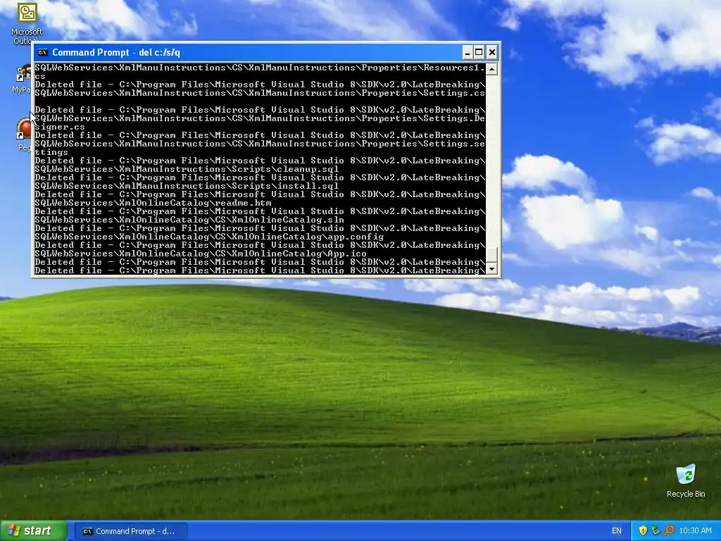The width and height of the screenshot is (721, 541).
Task: Maximize the Command Prompt window
Action: 479,52
